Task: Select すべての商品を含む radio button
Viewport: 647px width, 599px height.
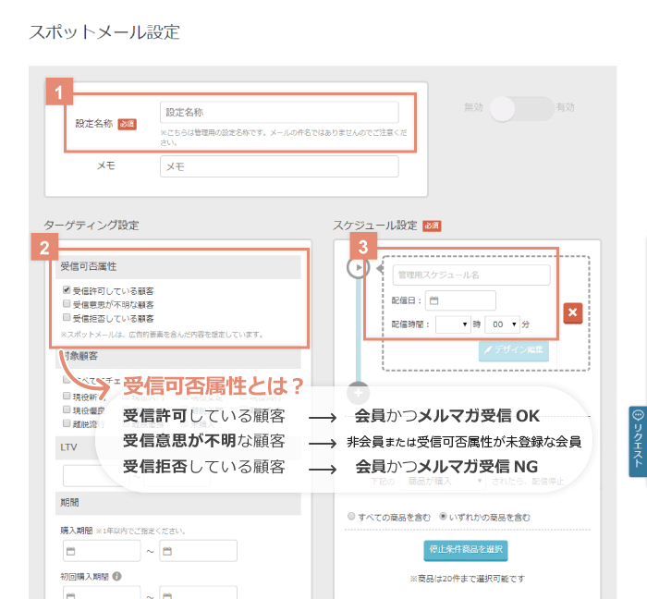Action: (350, 516)
